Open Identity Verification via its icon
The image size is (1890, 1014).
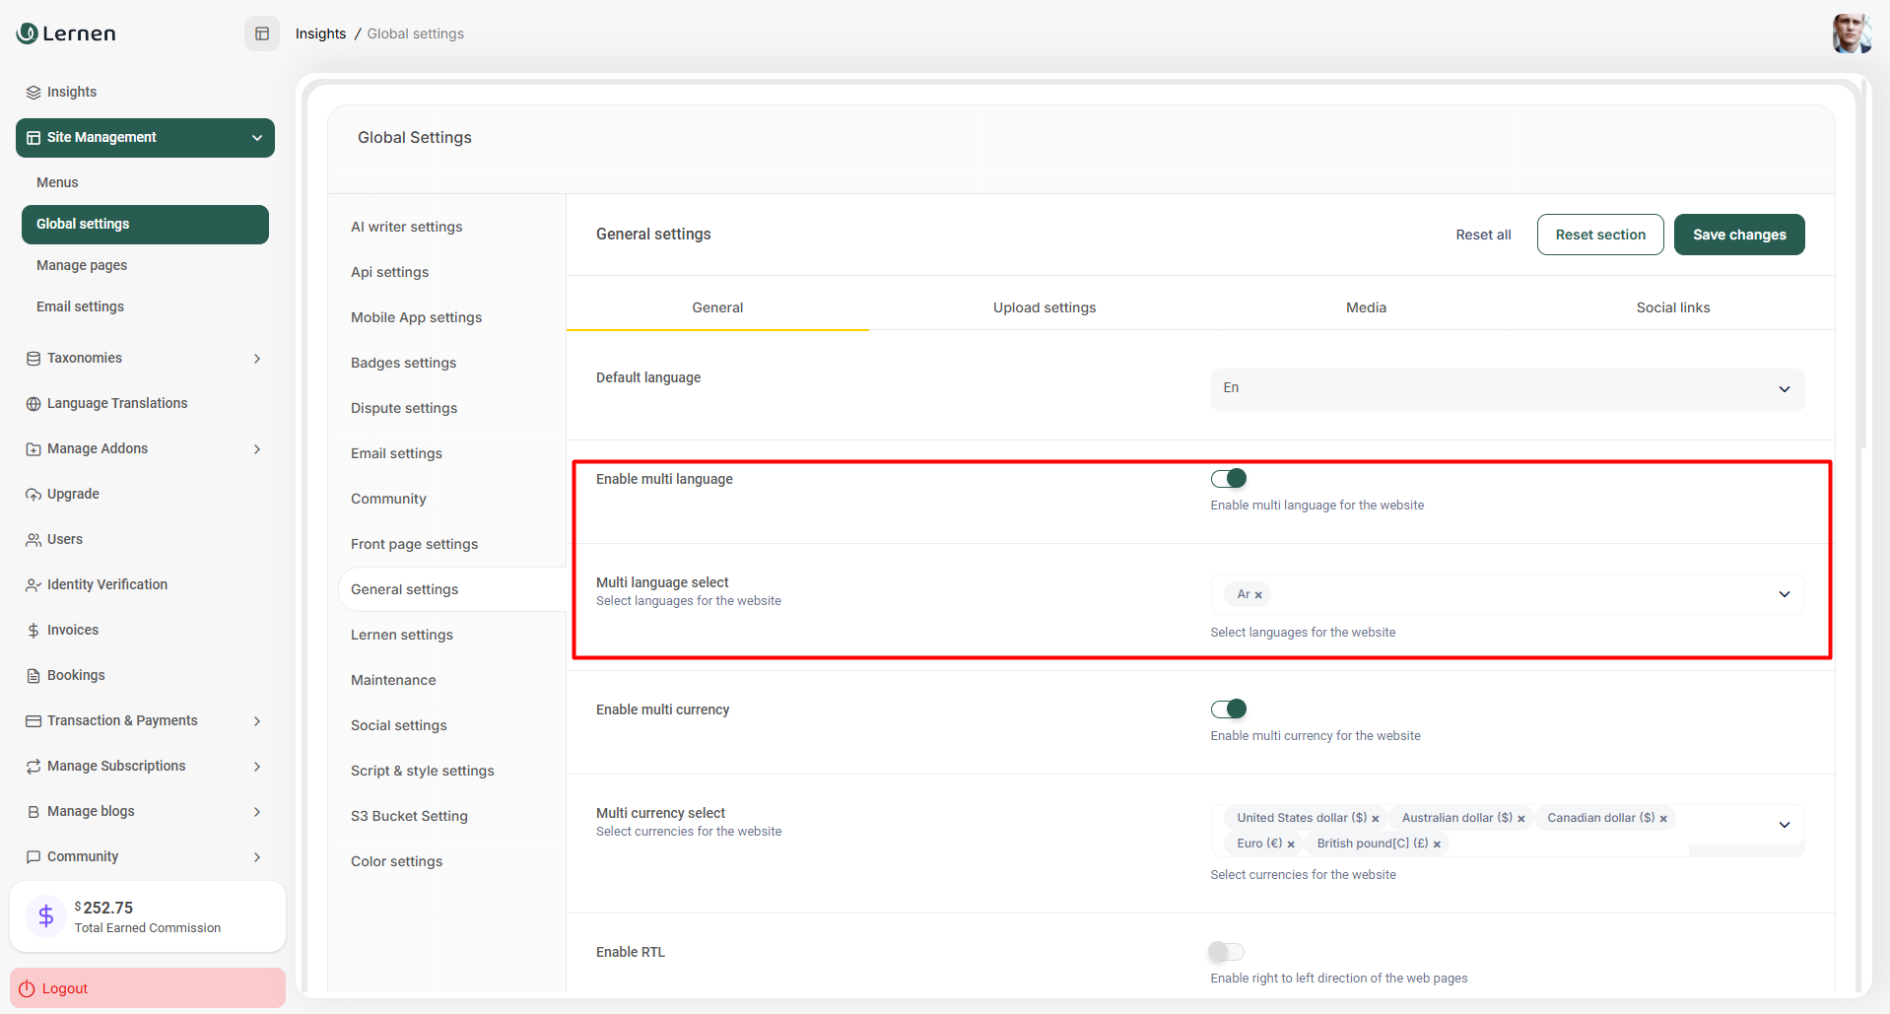coord(34,585)
